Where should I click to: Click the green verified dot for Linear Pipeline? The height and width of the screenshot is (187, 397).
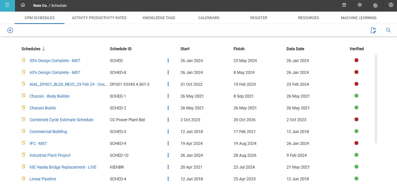click(x=356, y=179)
